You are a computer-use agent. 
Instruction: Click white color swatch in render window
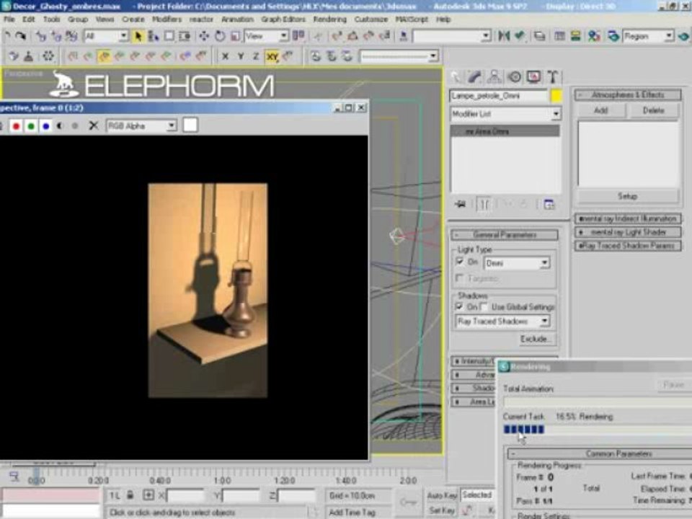point(190,125)
